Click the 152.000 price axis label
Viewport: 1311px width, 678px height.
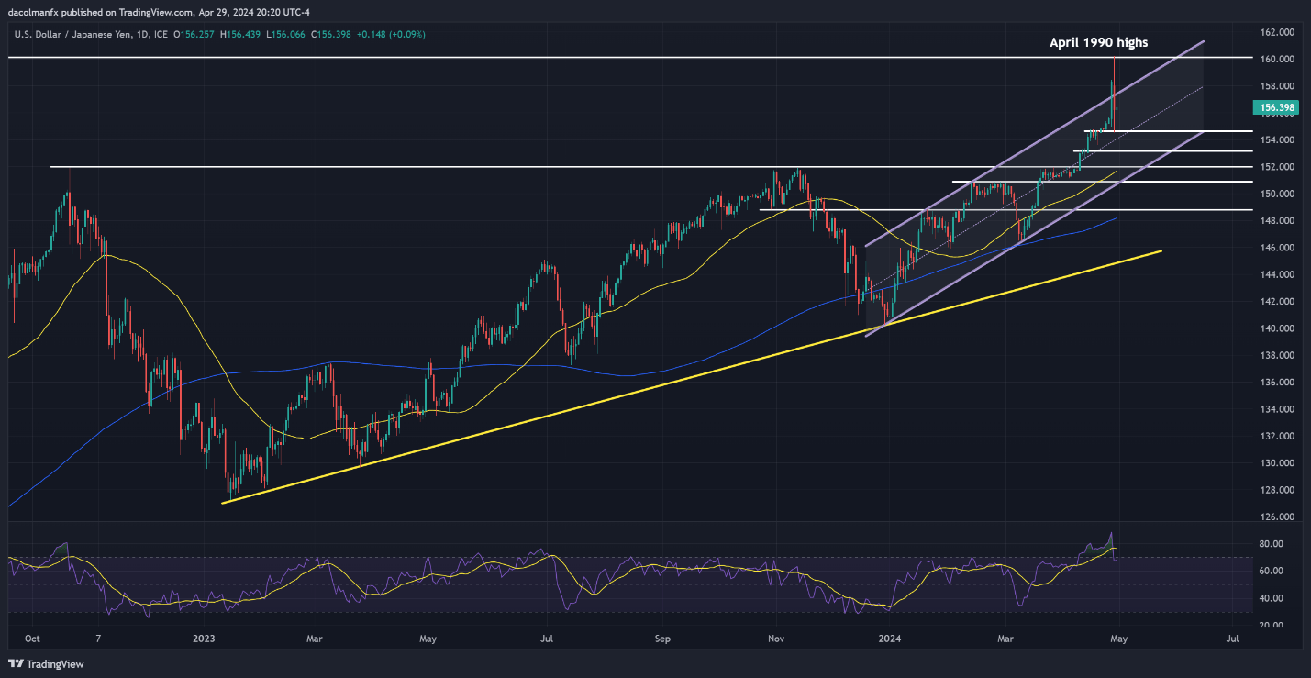pyautogui.click(x=1278, y=167)
